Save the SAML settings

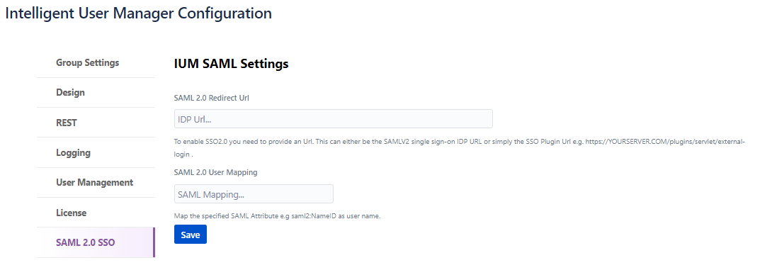point(190,235)
